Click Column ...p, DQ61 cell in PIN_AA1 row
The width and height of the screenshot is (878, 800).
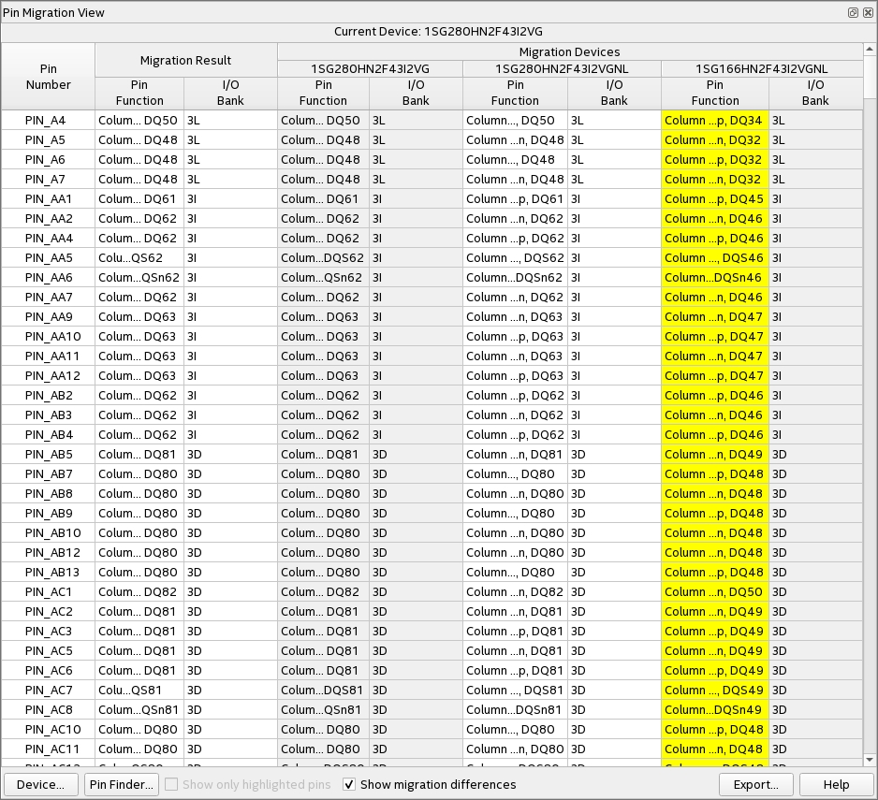point(515,198)
